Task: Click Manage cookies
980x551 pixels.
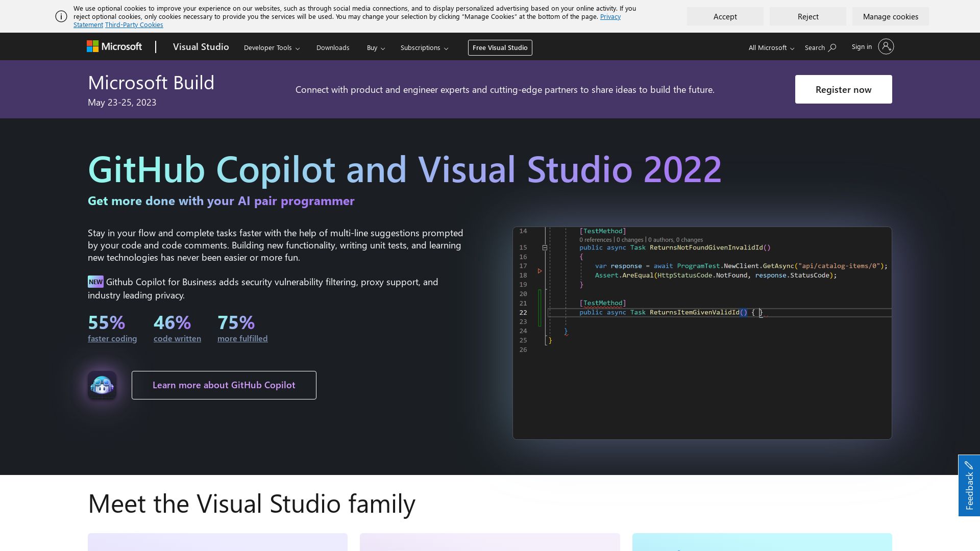Action: click(890, 16)
